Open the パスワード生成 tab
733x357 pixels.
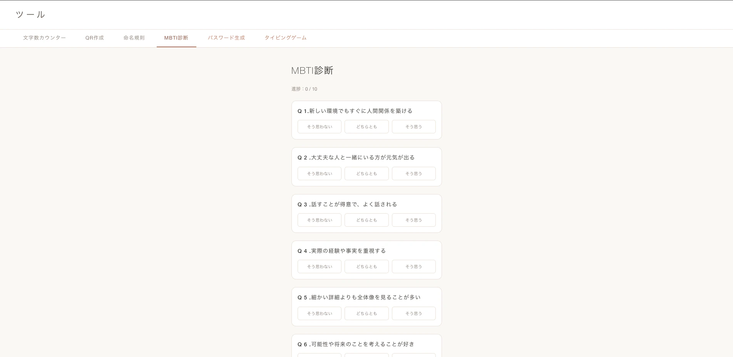coord(226,38)
